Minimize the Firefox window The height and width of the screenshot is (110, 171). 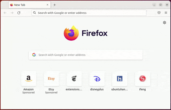point(154,5)
